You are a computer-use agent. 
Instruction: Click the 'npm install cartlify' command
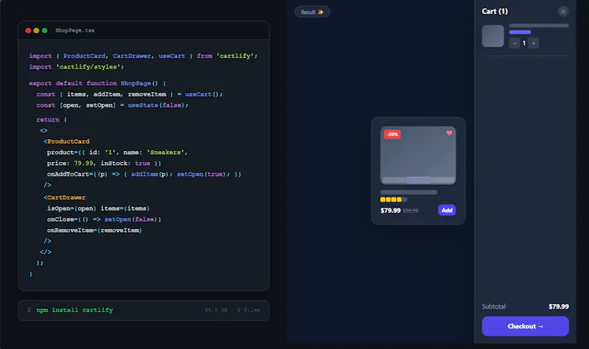pos(74,310)
